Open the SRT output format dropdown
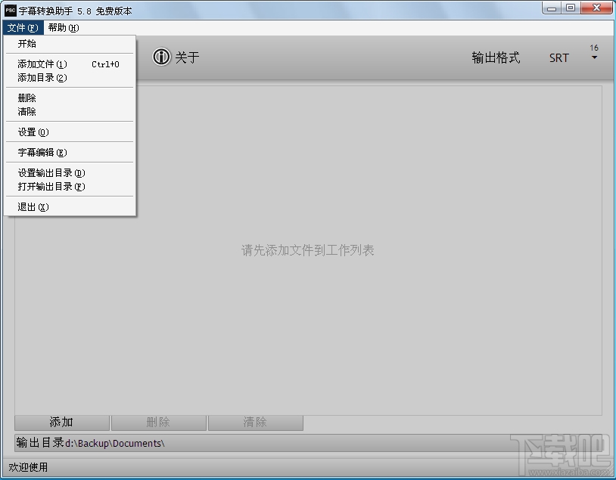Screen dimensions: 616x480 point(559,57)
